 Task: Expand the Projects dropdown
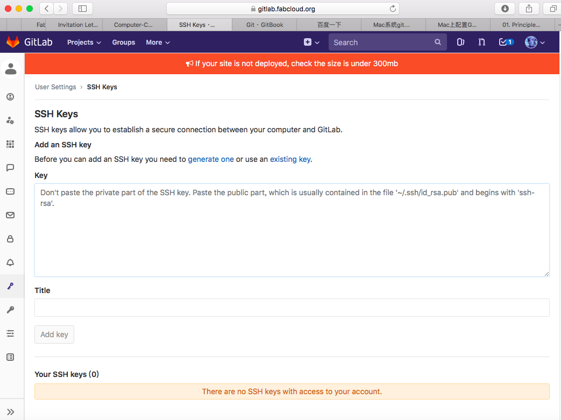tap(84, 42)
